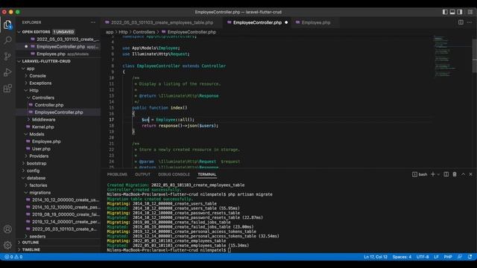477x268 pixels.
Task: Open the Accounts menu icon
Action: coord(7,229)
